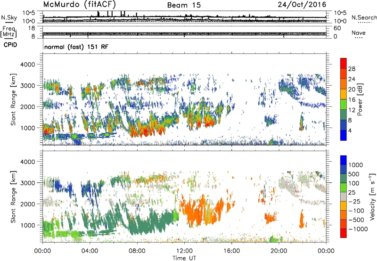Click the 24 tick on the Power colorbar
The image size is (377, 261).
(352, 79)
